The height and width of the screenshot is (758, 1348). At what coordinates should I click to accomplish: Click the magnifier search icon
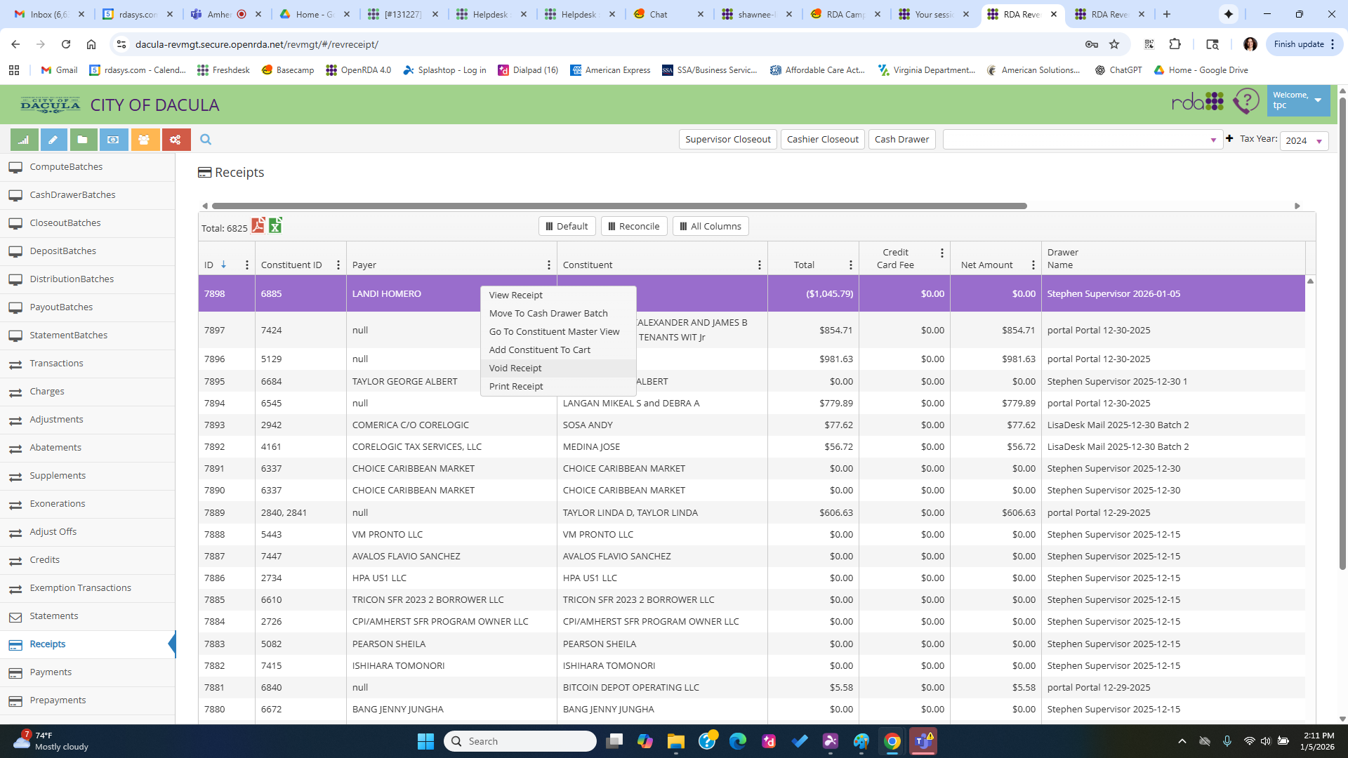tap(206, 140)
